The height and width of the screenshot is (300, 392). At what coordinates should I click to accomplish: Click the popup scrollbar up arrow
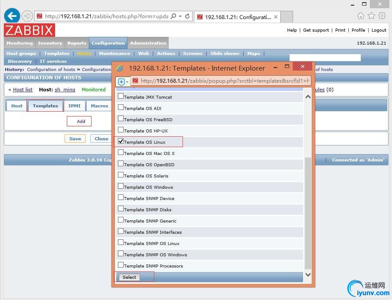coord(308,97)
